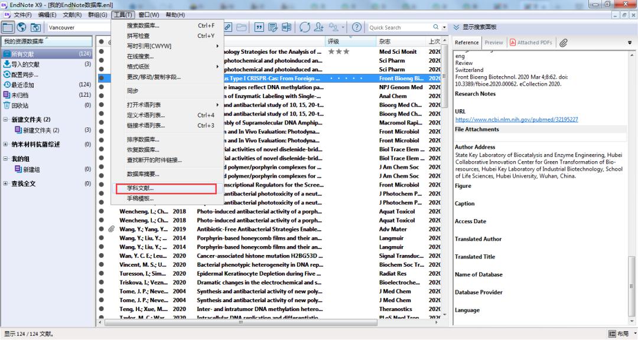Select Local Library Mode icon
Image resolution: width=638 pixels, height=340 pixels.
(x=8, y=27)
